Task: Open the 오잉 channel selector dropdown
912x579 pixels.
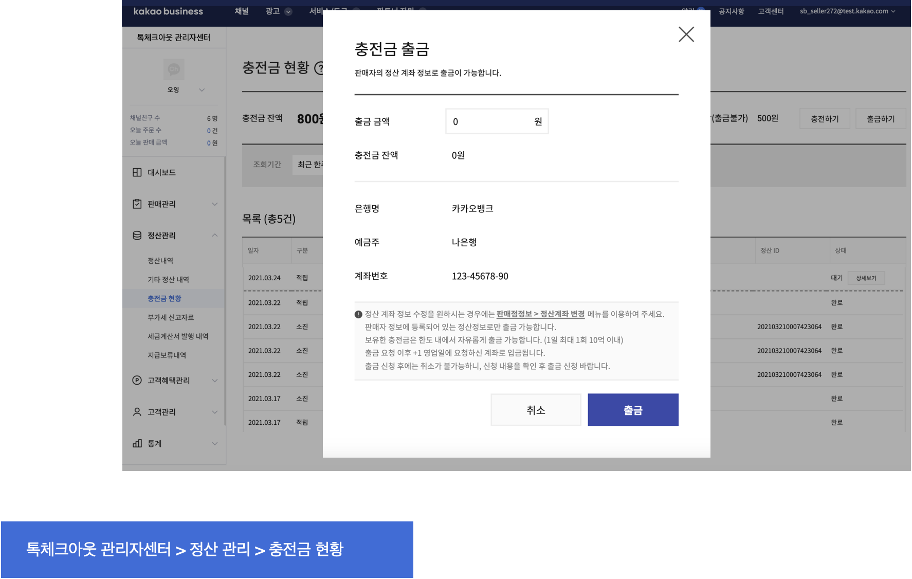Action: (x=202, y=90)
